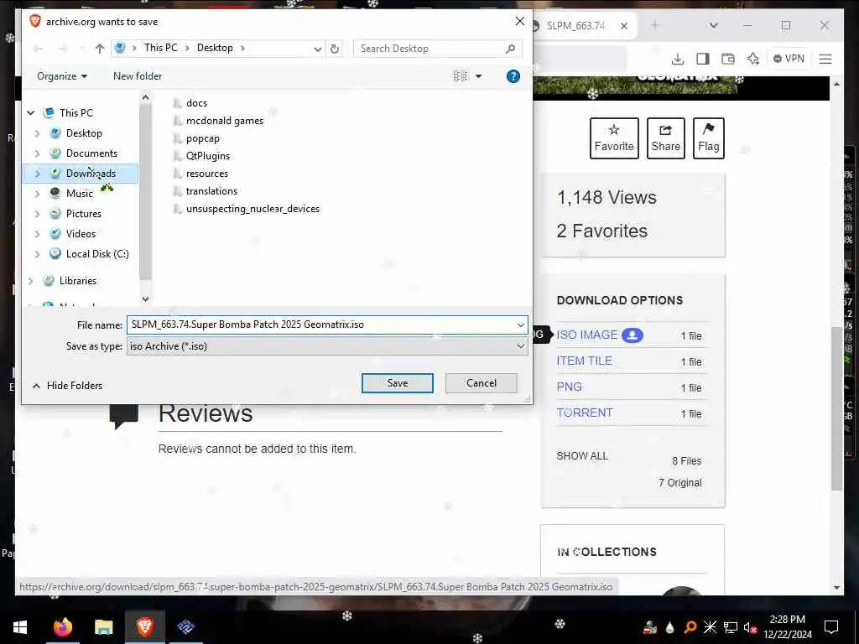This screenshot has height=644, width=859.
Task: Click the Favorite star button
Action: pyautogui.click(x=614, y=138)
